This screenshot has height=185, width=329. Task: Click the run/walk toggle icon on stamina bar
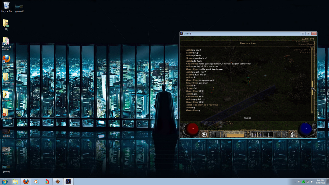(x=225, y=135)
